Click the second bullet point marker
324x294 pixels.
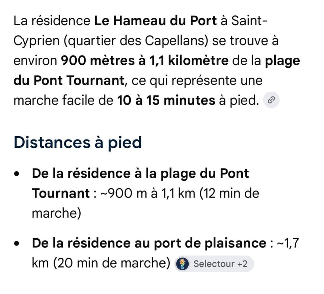pos(17,243)
